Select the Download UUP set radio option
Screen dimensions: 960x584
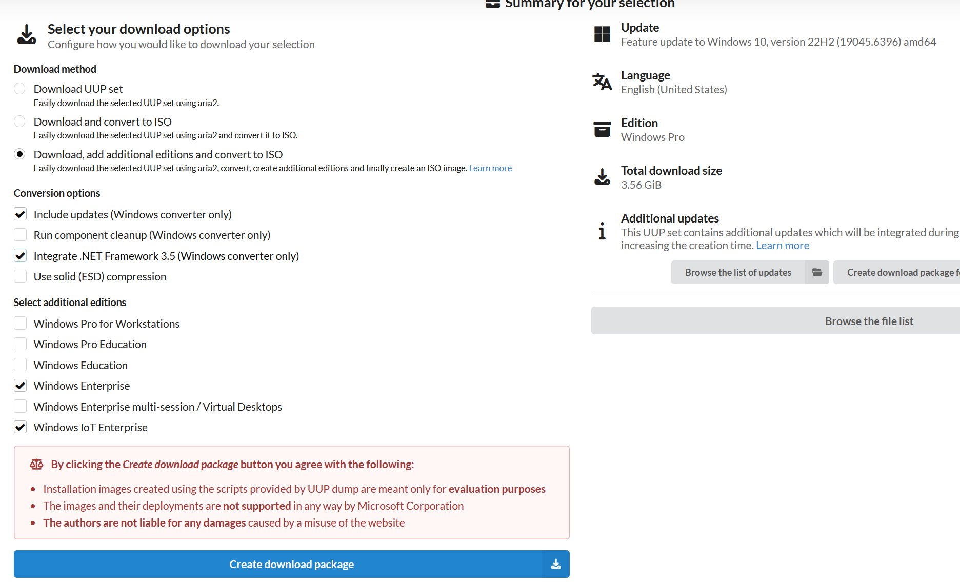[19, 89]
